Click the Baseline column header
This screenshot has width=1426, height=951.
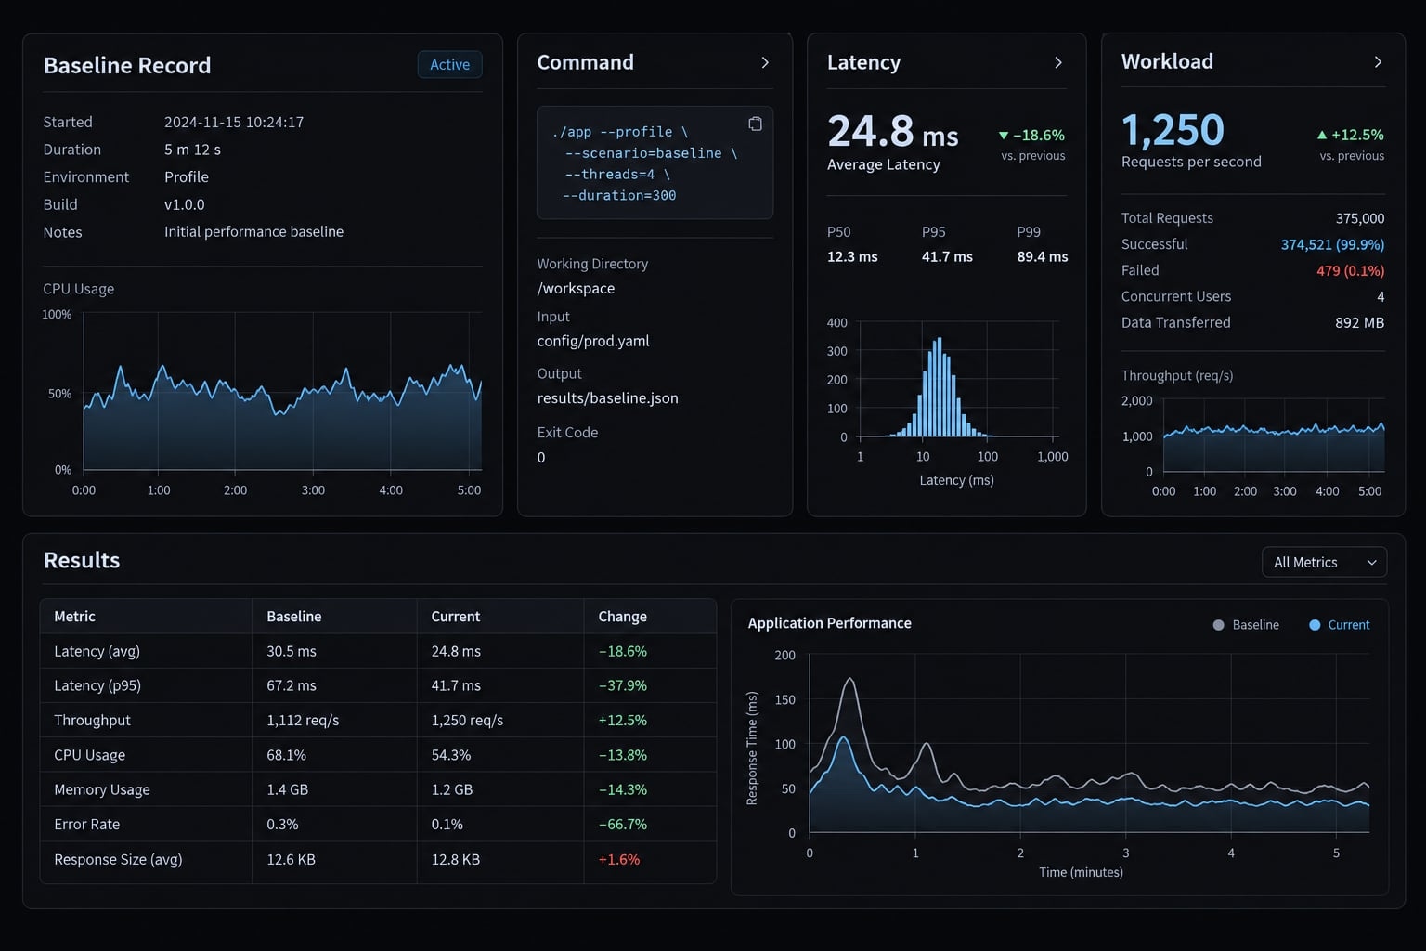pos(334,617)
